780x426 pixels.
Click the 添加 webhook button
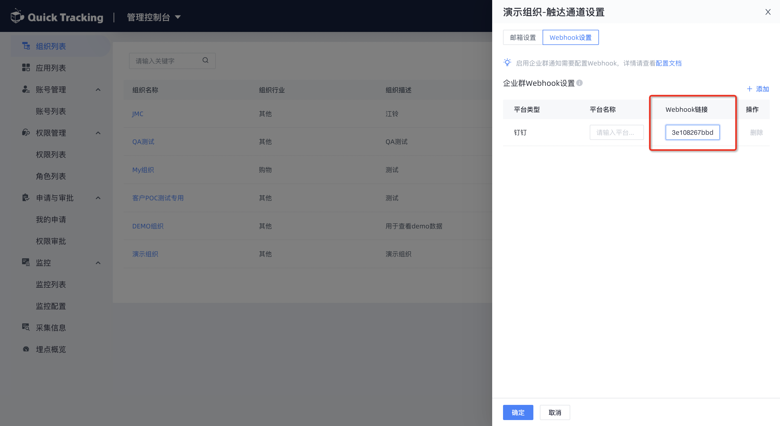tap(758, 89)
